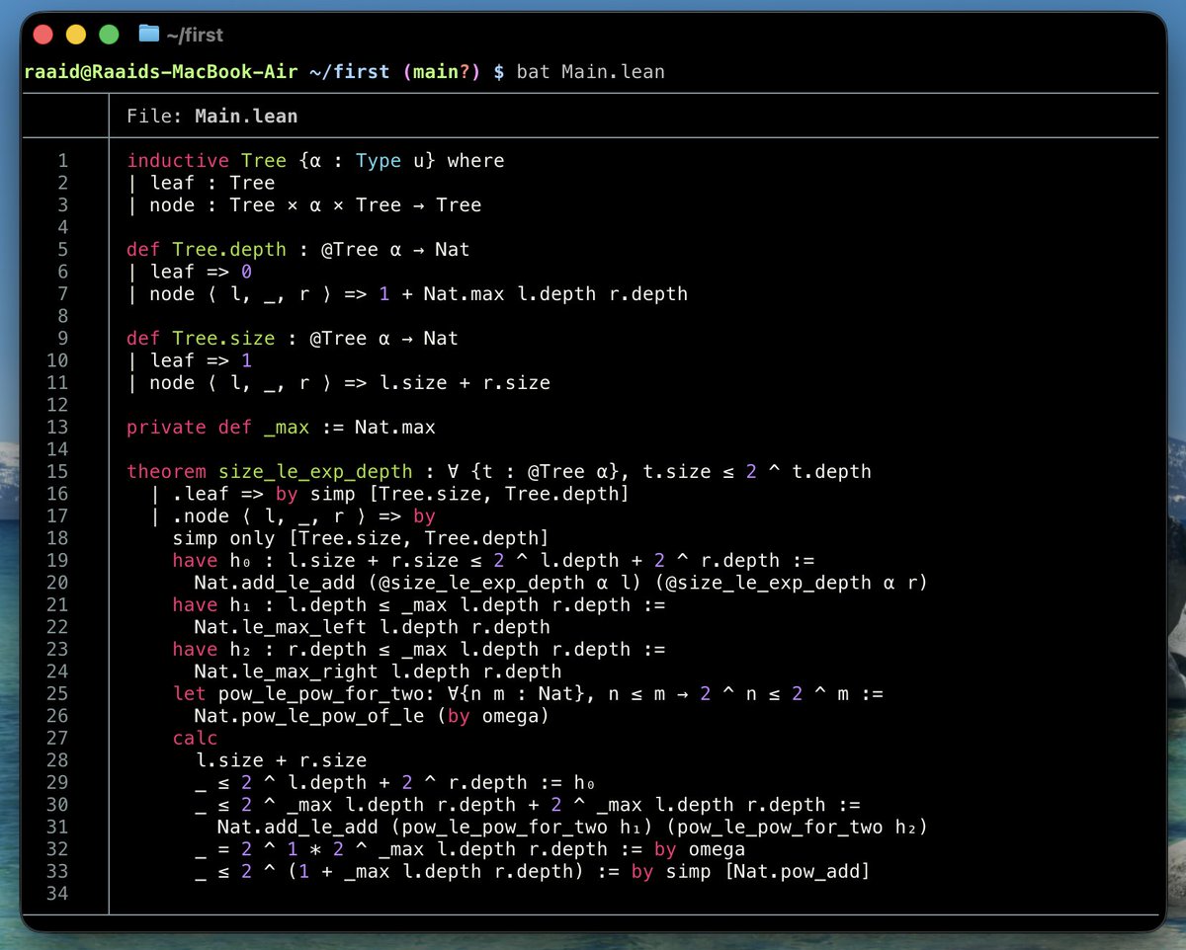Image resolution: width=1186 pixels, height=950 pixels.
Task: Click line number 27 in gutter
Action: (57, 739)
